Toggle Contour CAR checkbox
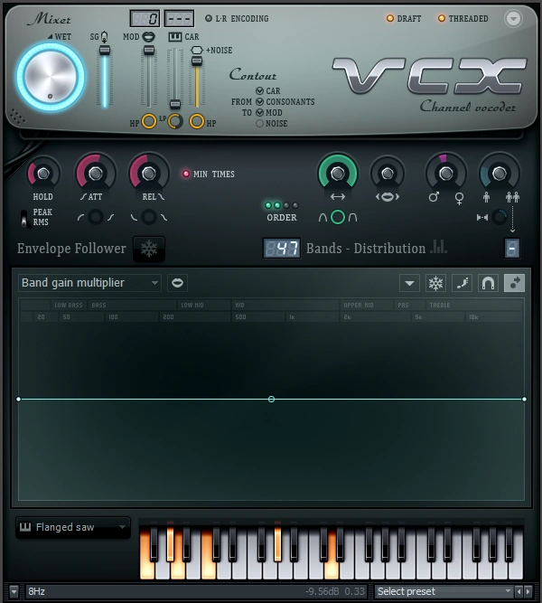Viewport: 542px width, 603px height. tap(259, 91)
